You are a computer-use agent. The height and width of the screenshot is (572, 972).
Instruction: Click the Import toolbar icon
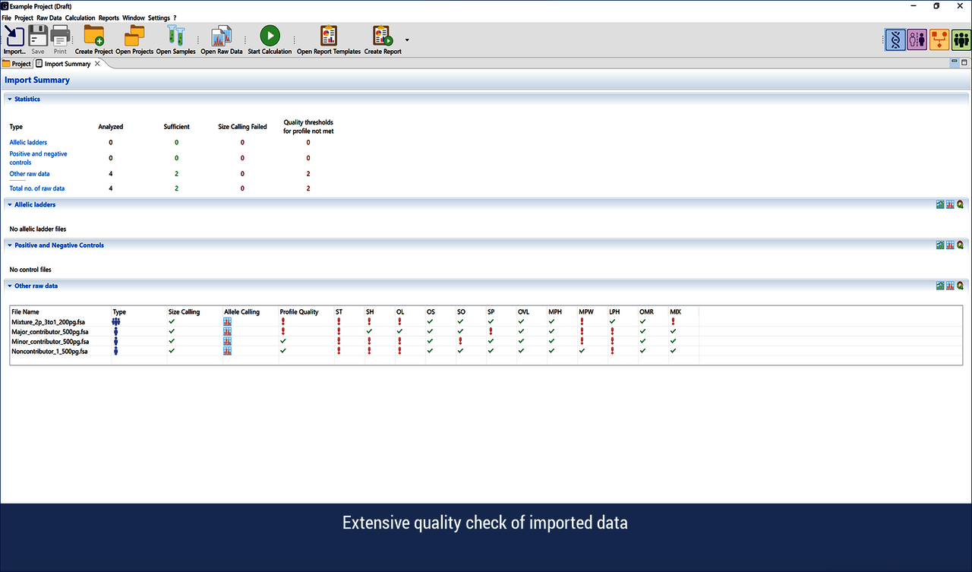coord(14,36)
